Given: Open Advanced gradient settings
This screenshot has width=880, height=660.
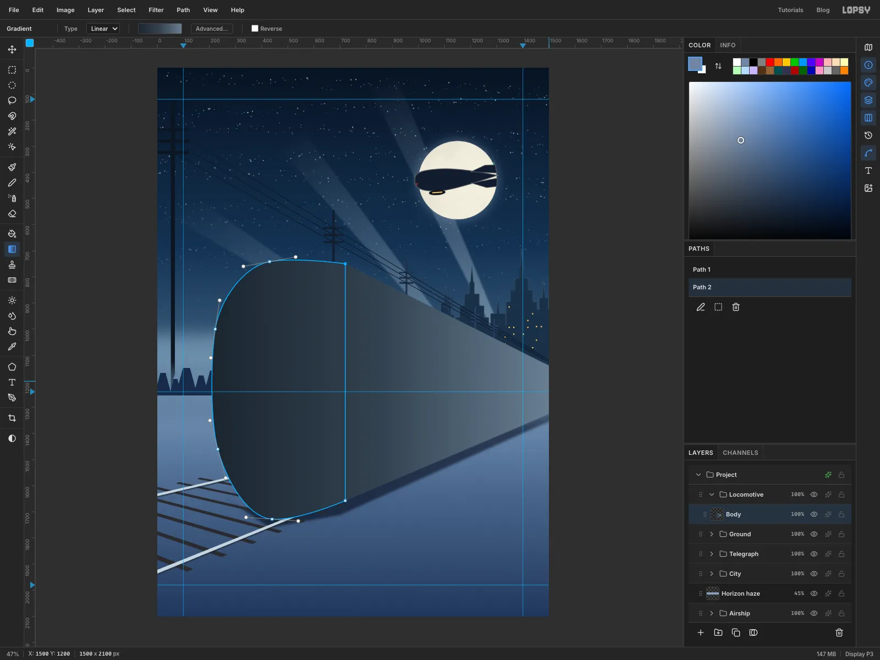Looking at the screenshot, I should pos(212,29).
